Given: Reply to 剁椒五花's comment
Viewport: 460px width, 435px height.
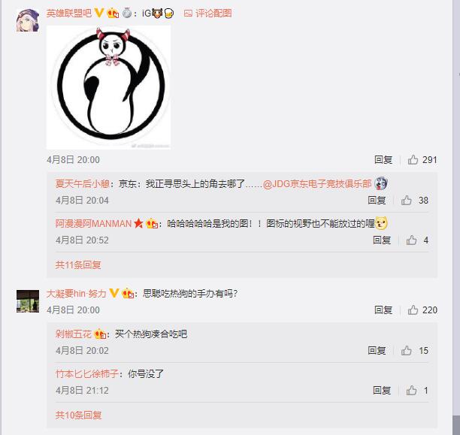Looking at the screenshot, I should pyautogui.click(x=377, y=350).
